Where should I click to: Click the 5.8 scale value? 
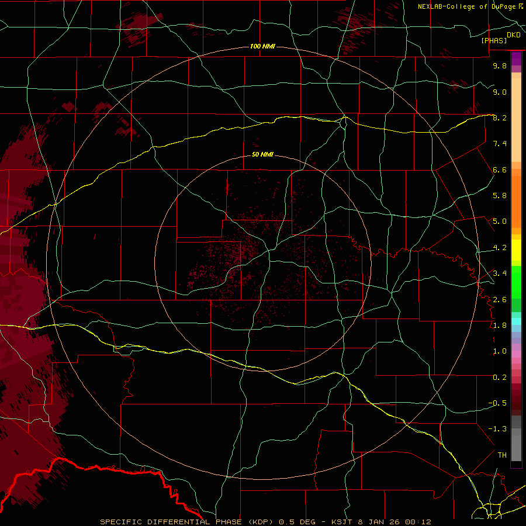pos(500,196)
